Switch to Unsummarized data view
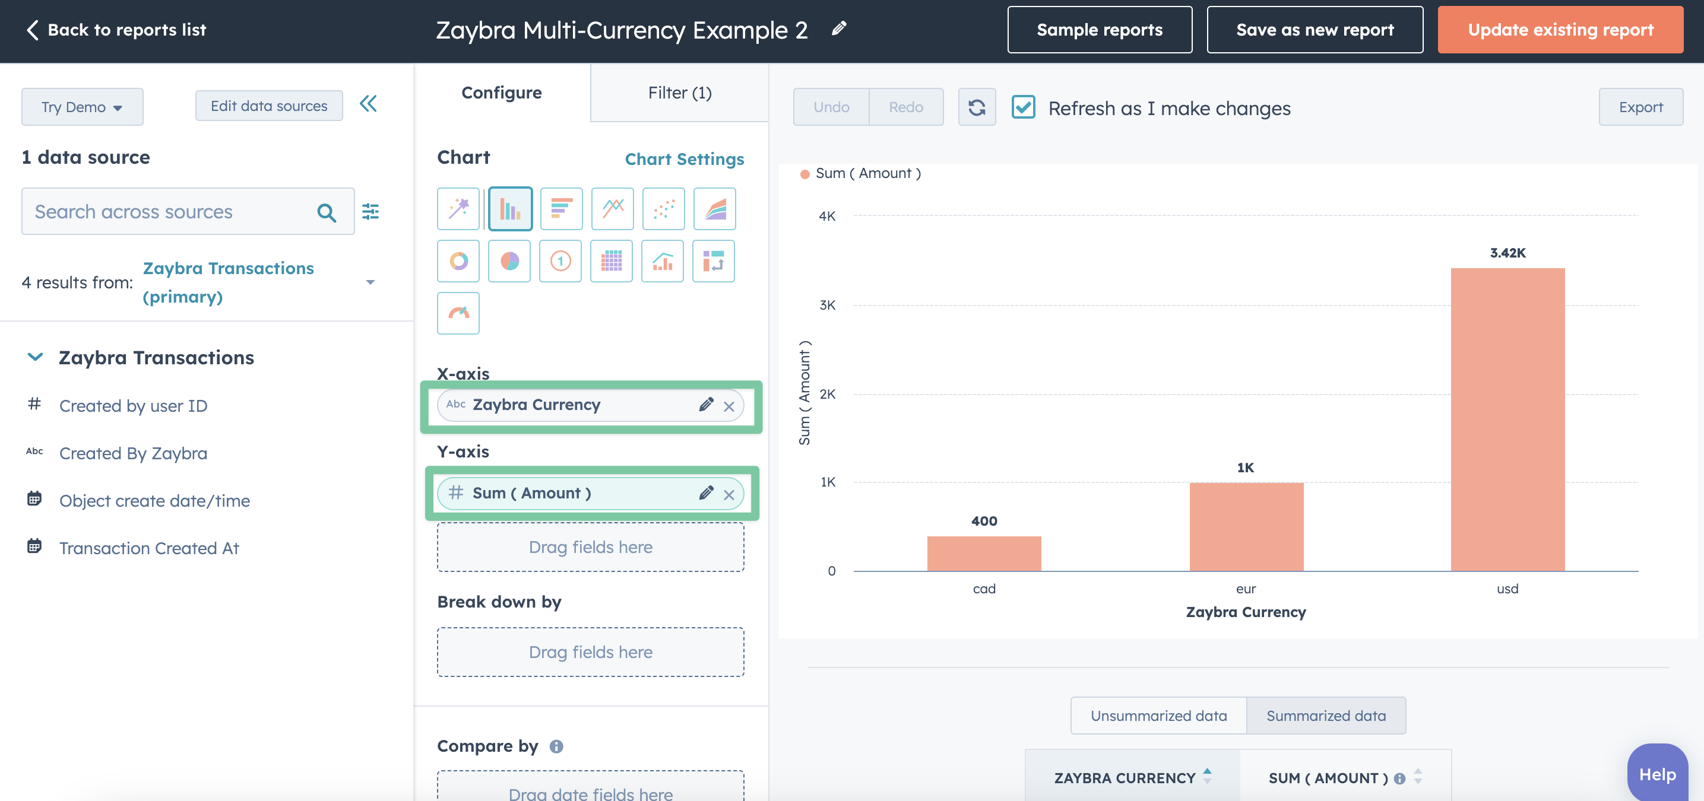Viewport: 1704px width, 801px height. (1158, 716)
